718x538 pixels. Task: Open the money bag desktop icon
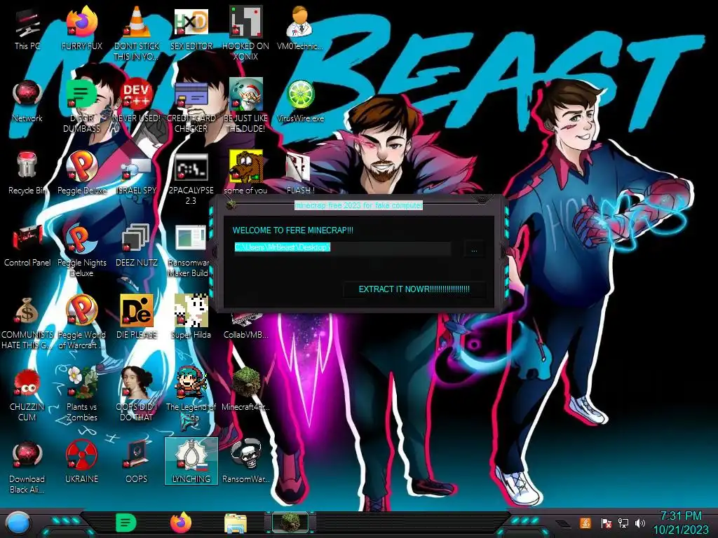[x=27, y=323]
